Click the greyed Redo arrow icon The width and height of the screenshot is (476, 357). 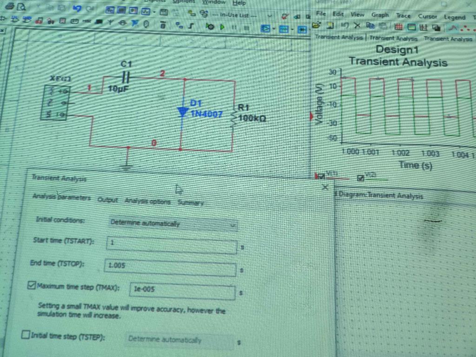click(90, 9)
